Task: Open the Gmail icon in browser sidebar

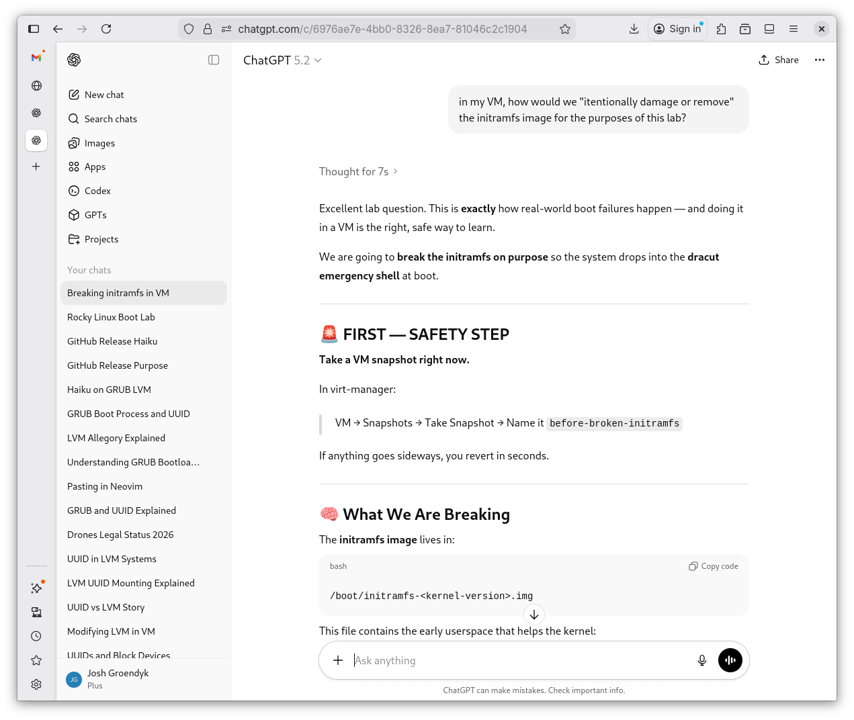Action: [x=36, y=58]
